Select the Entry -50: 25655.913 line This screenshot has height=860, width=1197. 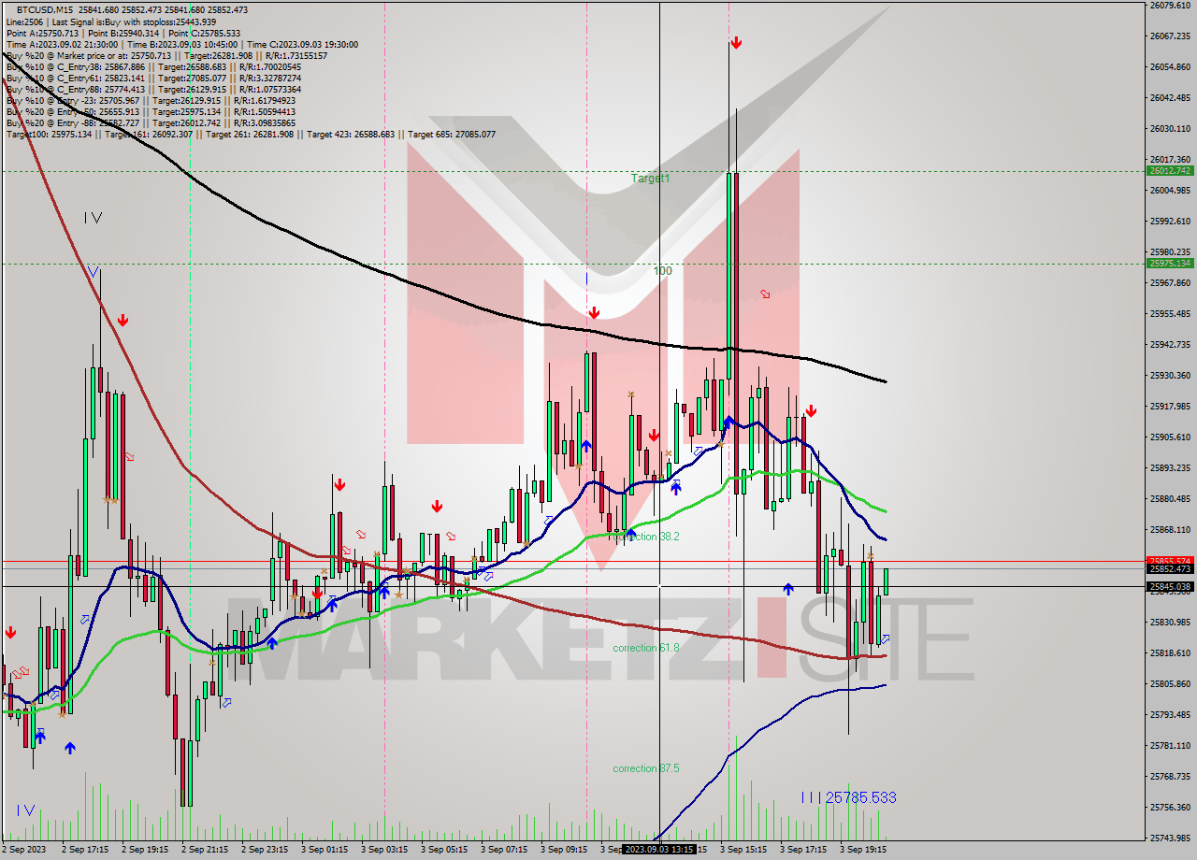click(151, 112)
